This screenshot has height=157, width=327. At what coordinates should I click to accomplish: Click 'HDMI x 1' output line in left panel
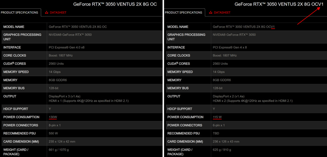click(89, 101)
